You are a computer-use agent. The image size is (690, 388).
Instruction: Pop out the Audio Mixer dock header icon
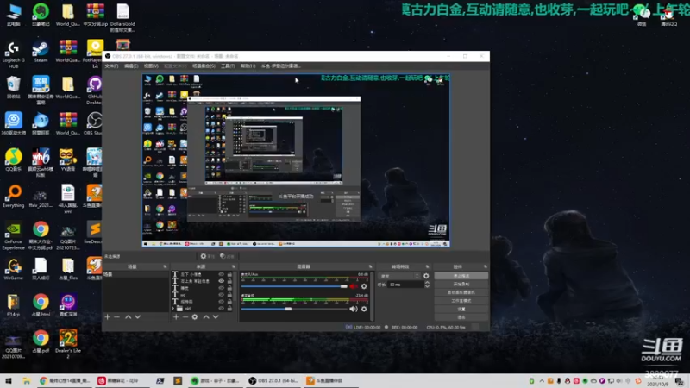coord(370,266)
